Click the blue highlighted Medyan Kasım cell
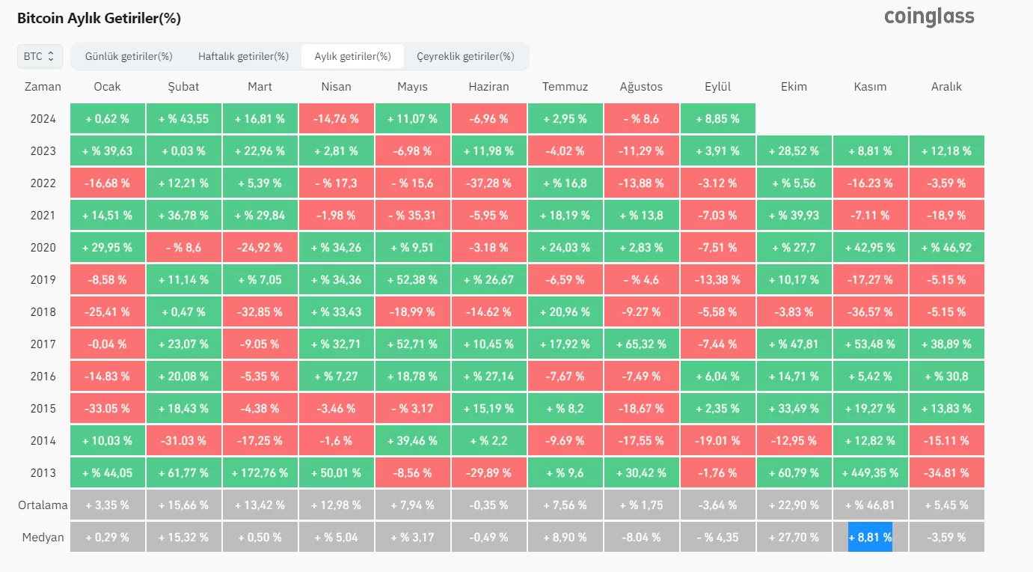Screen dimensions: 1033x572 [x=870, y=538]
